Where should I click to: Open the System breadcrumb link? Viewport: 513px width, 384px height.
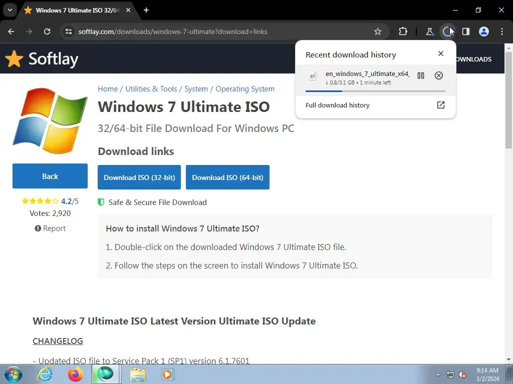(196, 89)
